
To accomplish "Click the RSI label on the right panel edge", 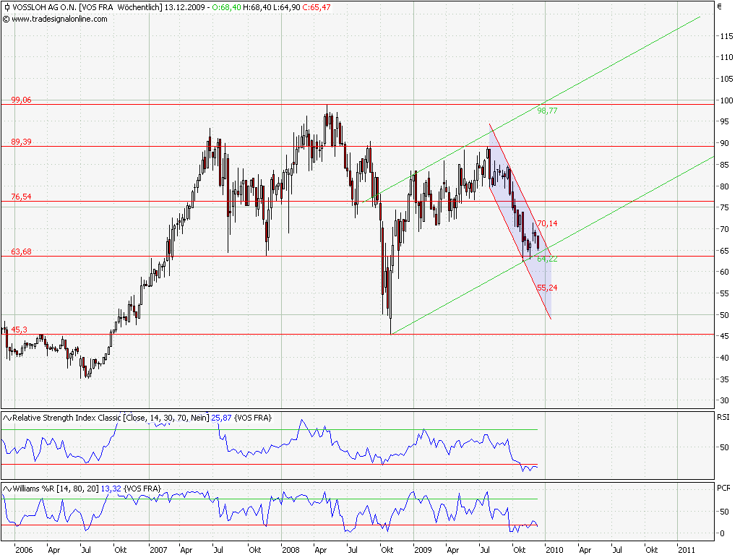I will [x=725, y=416].
